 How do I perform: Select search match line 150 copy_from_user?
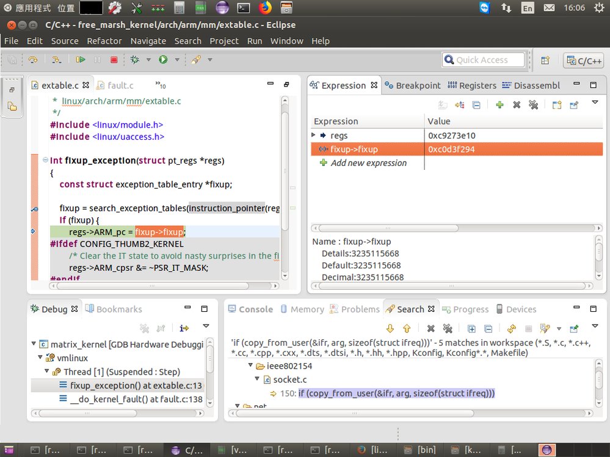tap(387, 394)
